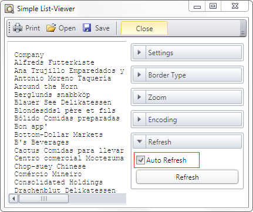Viewport: 253px width, 212px height.
Task: Click the Save floppy disk icon
Action: tap(87, 28)
